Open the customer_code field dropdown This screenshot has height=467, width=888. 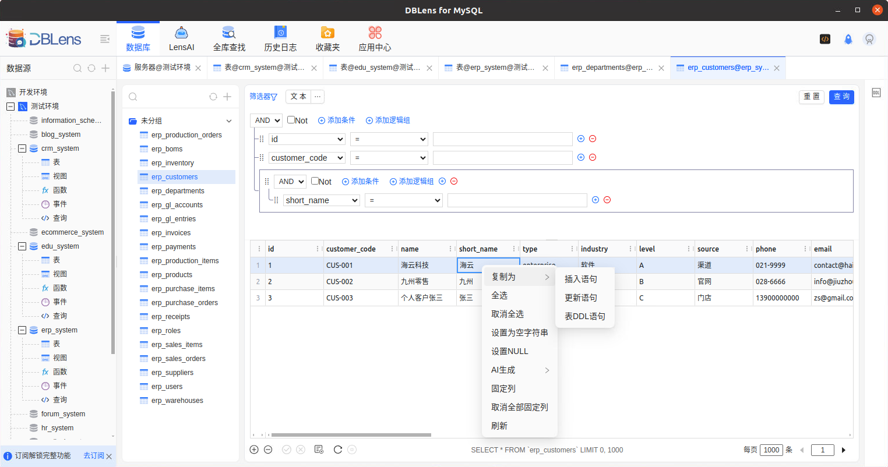pyautogui.click(x=307, y=158)
